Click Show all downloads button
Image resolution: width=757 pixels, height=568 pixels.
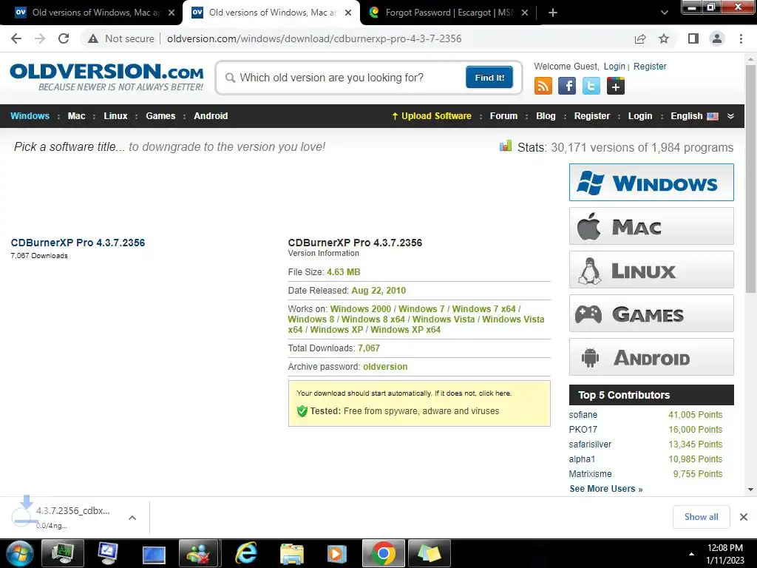[701, 517]
